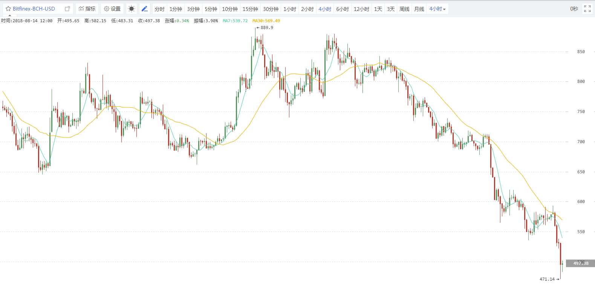Click the favorite star icon beside Bitfinex-BCH-USD
This screenshot has height=284, width=595.
coord(8,9)
